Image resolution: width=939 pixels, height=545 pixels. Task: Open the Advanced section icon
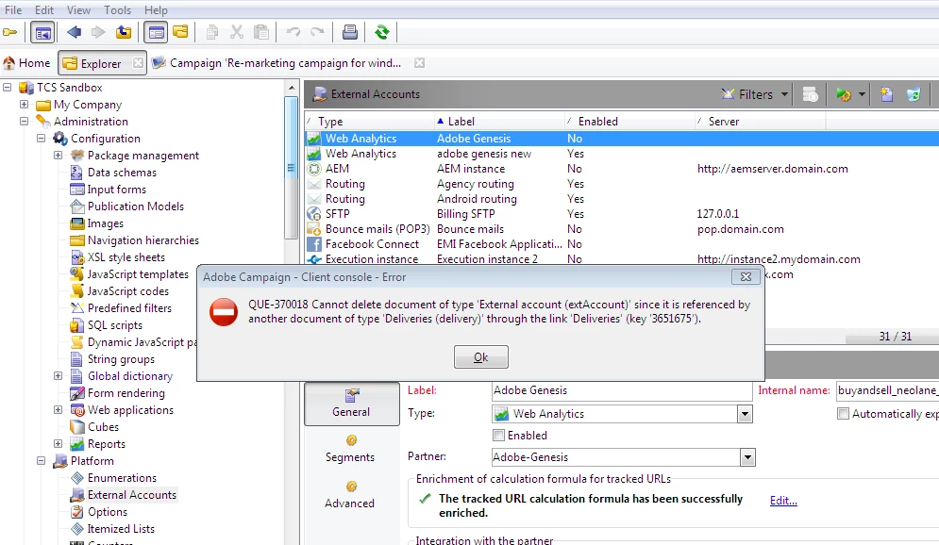pyautogui.click(x=351, y=487)
